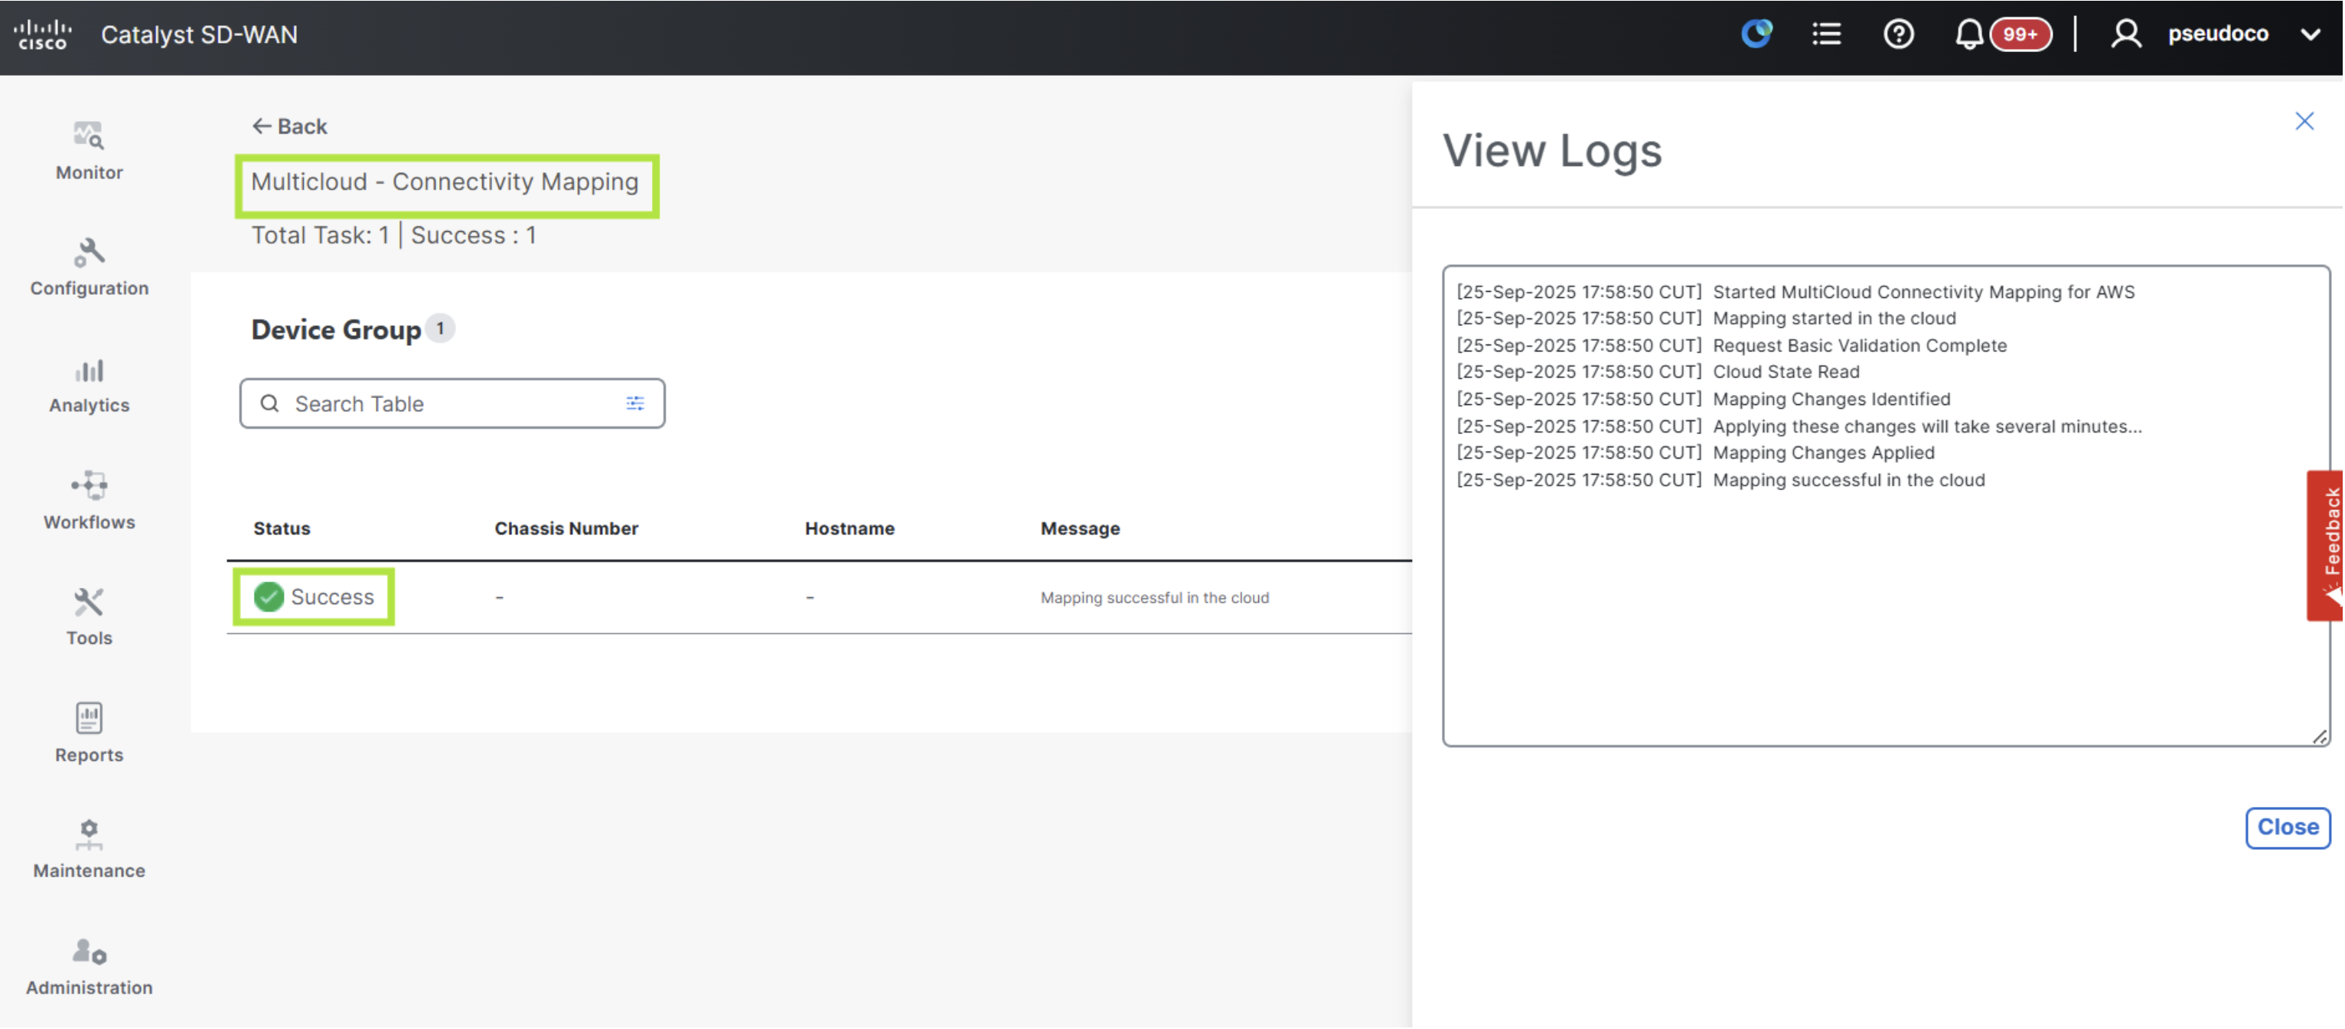This screenshot has height=1029, width=2345.
Task: Click the user profile avatar icon
Action: coord(2125,34)
